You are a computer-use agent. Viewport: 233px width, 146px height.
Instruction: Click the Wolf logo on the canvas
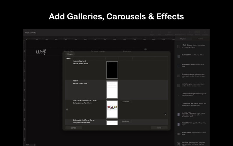(41, 52)
